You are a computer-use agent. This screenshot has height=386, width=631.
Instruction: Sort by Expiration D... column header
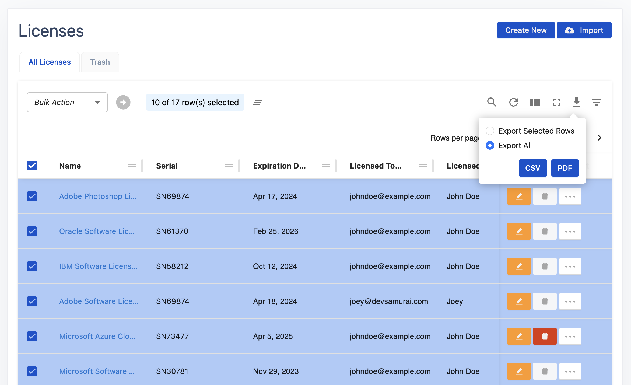point(279,166)
